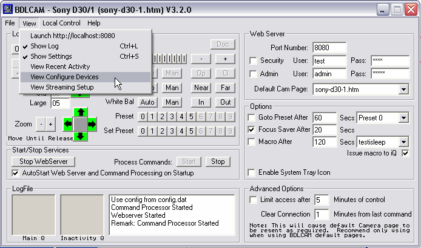Screen dimensions: 421x248
Task: Click the green up arrow pan button
Action: click(x=80, y=112)
